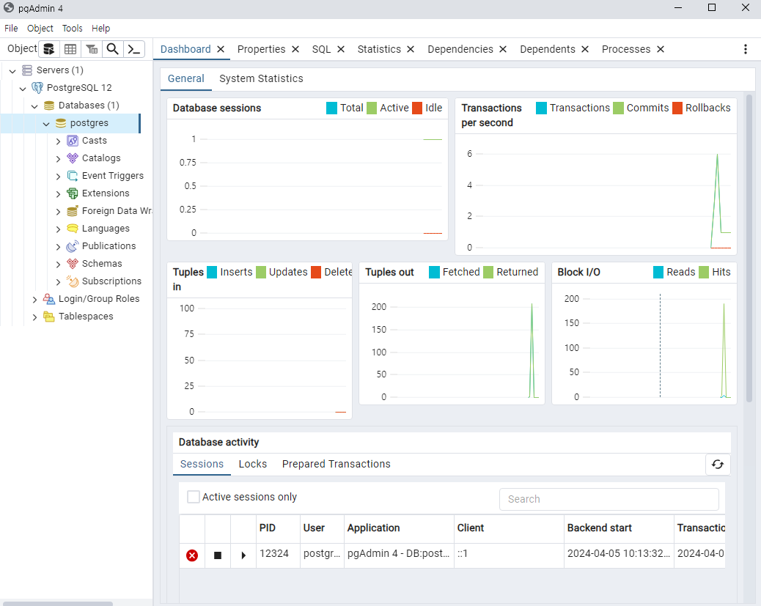Switch to the Statistics tab
This screenshot has height=606, width=761.
(379, 49)
